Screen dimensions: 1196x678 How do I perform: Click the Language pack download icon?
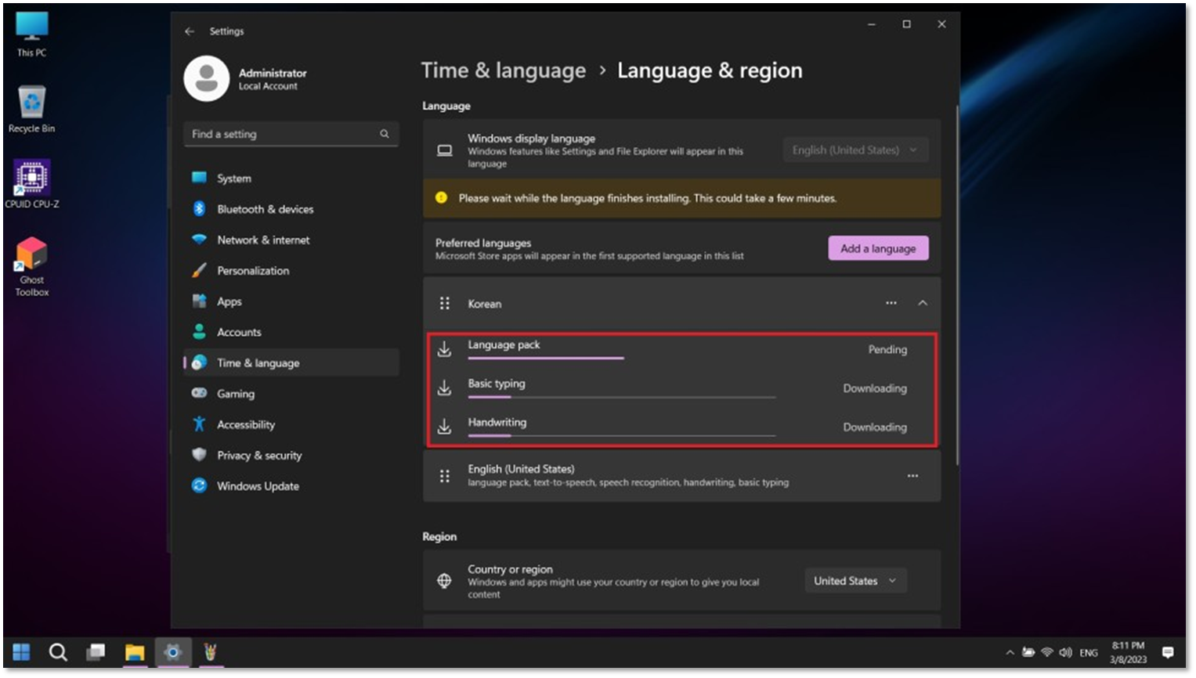tap(444, 349)
